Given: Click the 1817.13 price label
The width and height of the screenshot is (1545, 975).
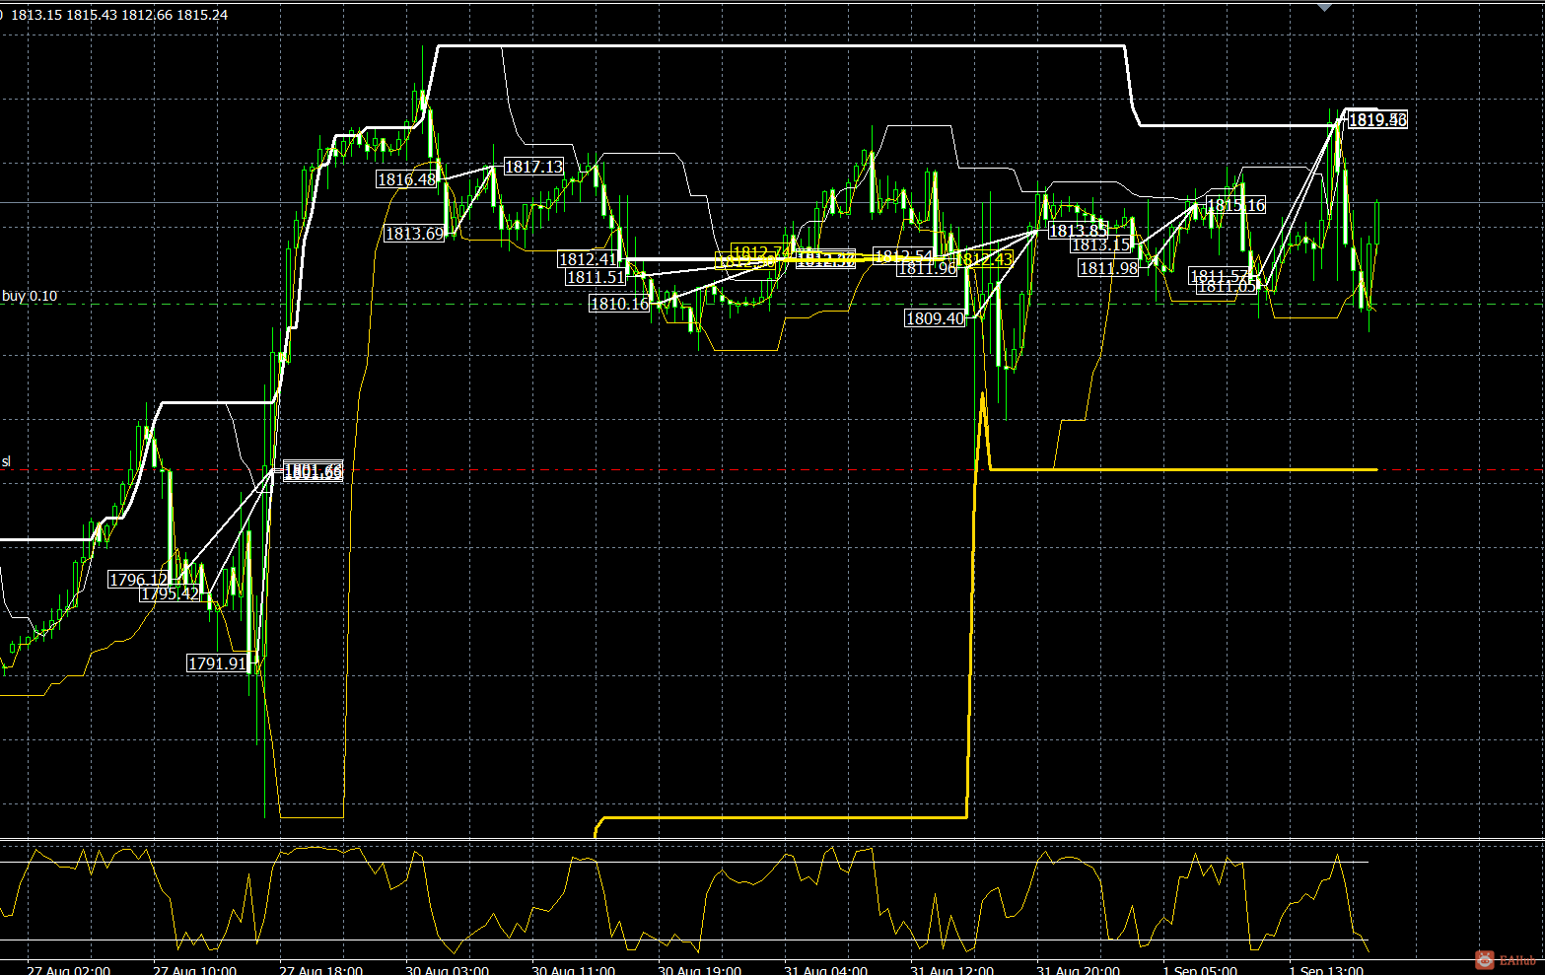Looking at the screenshot, I should pos(534,167).
